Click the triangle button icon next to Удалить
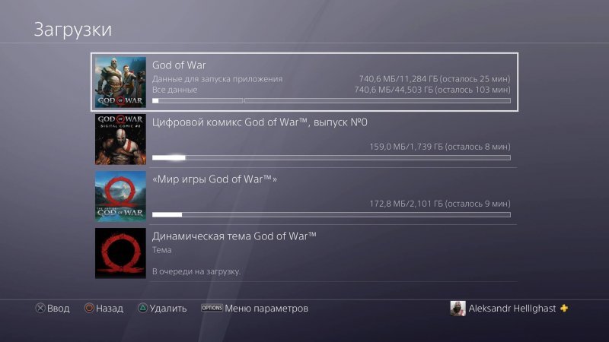This screenshot has width=609, height=342. [142, 309]
